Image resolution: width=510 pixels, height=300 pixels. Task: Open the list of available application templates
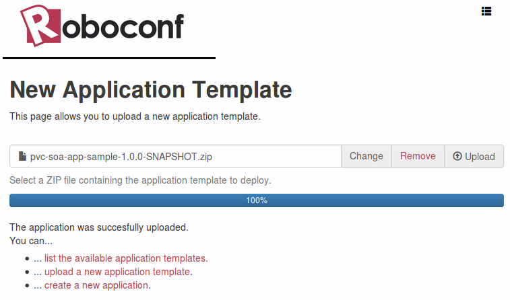pyautogui.click(x=126, y=258)
